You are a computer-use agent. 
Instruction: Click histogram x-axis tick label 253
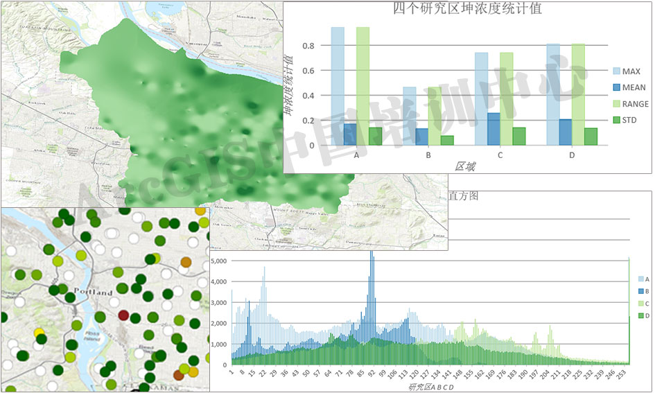click(x=621, y=374)
